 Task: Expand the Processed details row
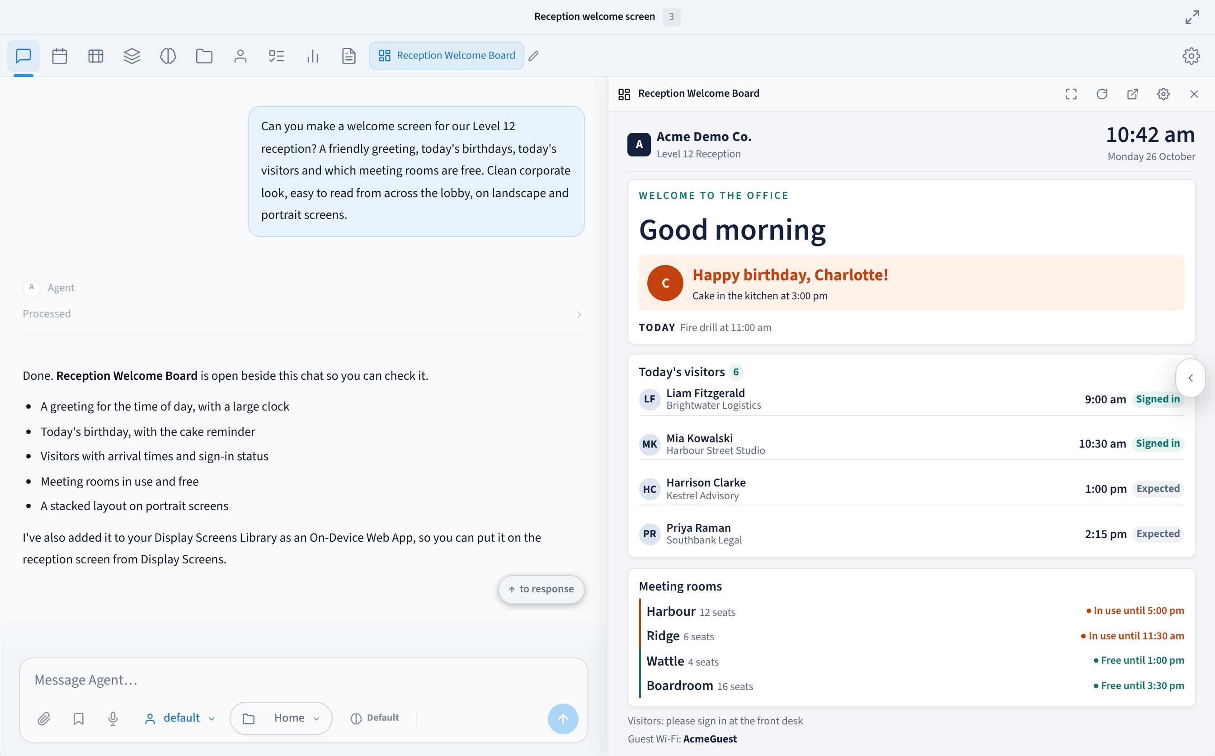pyautogui.click(x=303, y=314)
